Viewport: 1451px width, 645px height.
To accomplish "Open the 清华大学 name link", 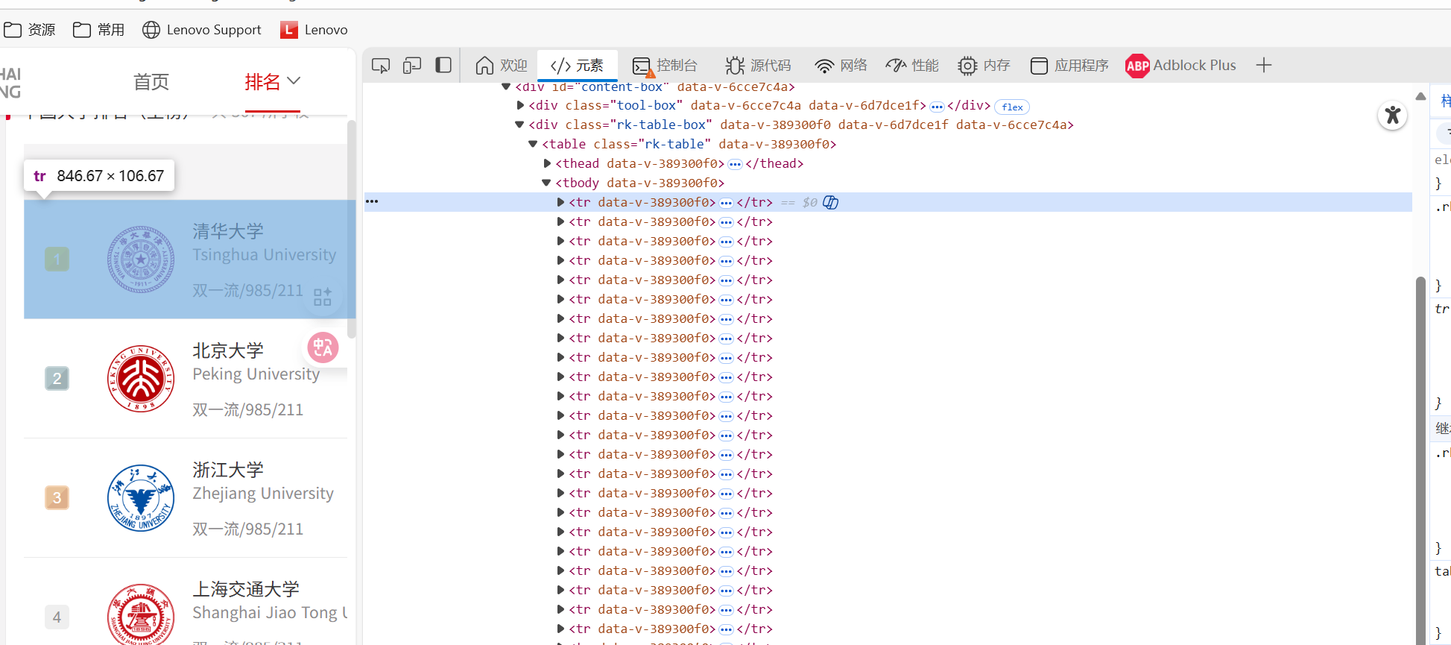I will point(228,231).
